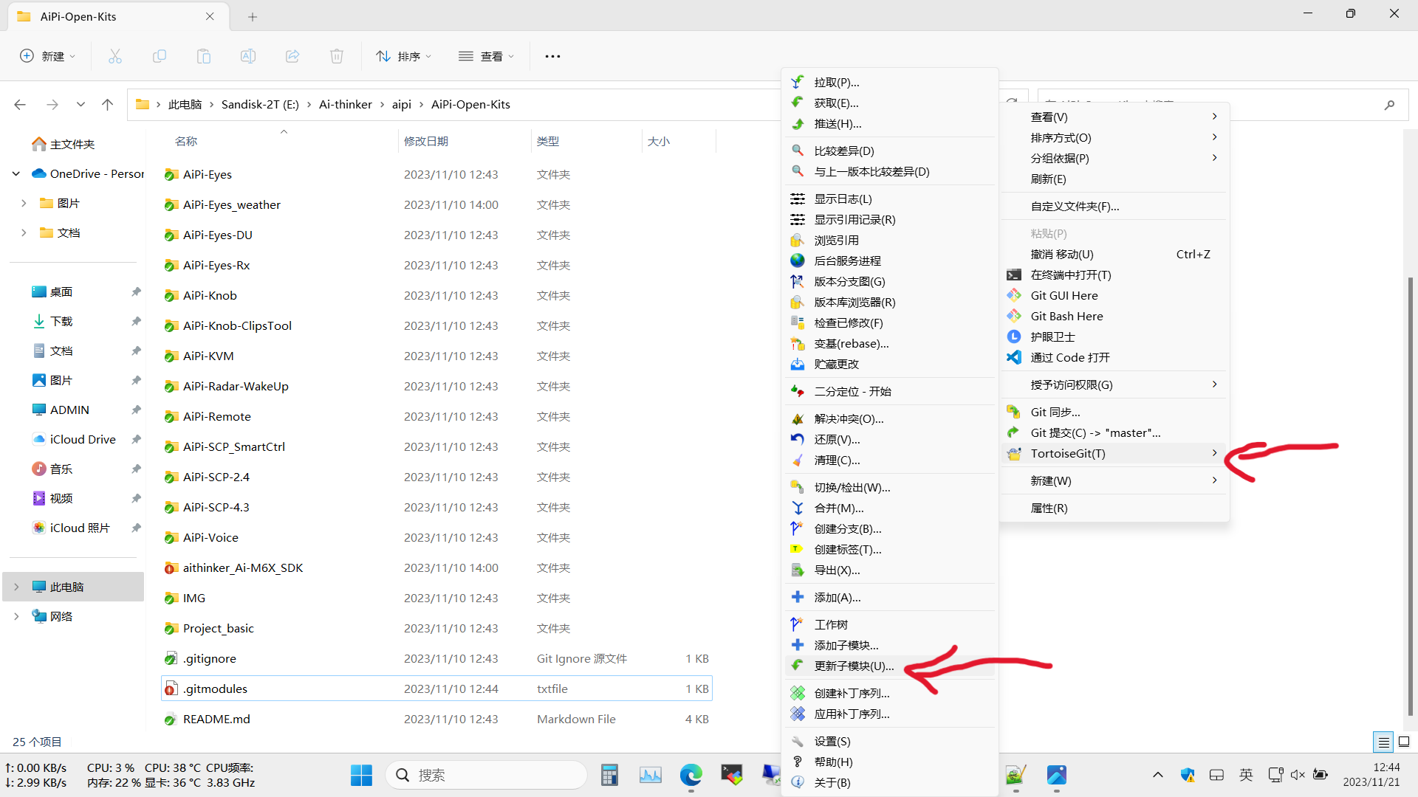Screen dimensions: 1418x797
Task: Expand 授予访问权限(G) submenu
Action: point(1114,384)
